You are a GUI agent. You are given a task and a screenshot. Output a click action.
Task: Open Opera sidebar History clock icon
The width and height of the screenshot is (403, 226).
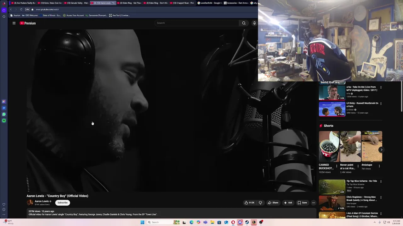[4, 209]
